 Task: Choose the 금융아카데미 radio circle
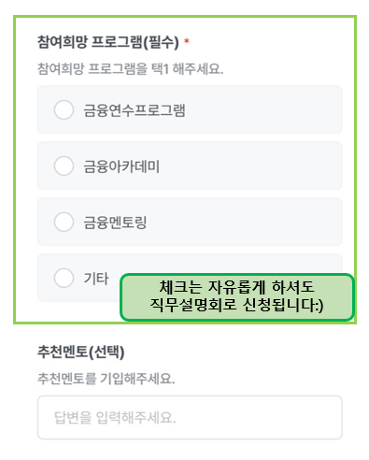(x=64, y=165)
